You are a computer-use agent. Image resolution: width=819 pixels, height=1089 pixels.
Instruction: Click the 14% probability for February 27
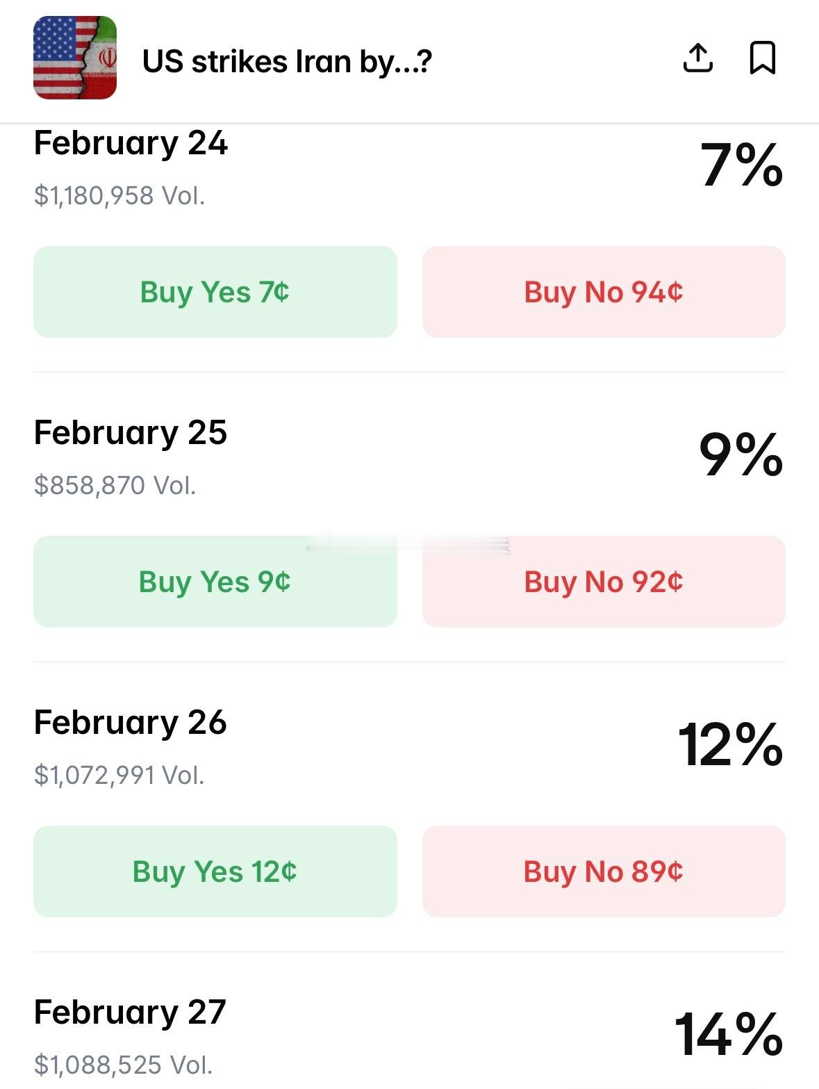pyautogui.click(x=729, y=1035)
